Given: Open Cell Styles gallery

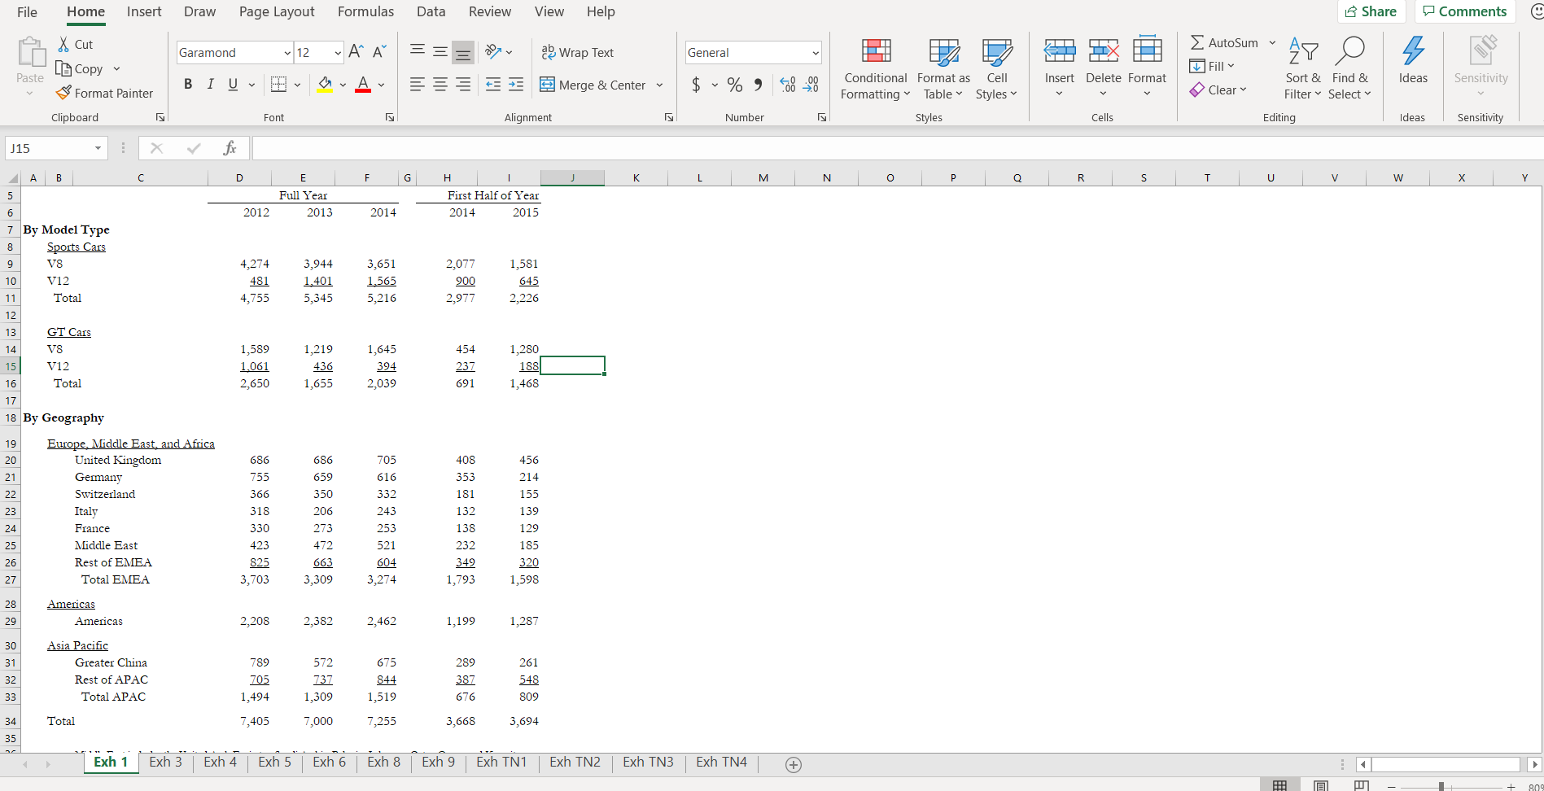Looking at the screenshot, I should coord(997,70).
